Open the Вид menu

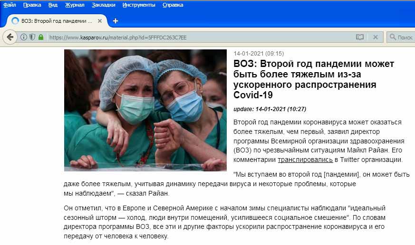[53, 5]
